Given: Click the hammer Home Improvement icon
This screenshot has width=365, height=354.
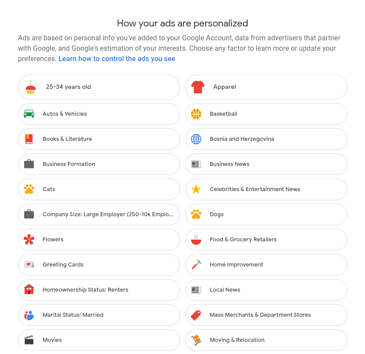Looking at the screenshot, I should click(x=196, y=265).
